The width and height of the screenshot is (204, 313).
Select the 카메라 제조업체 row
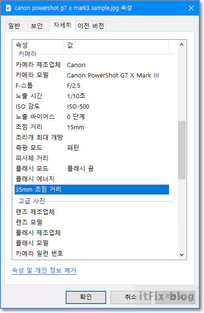pyautogui.click(x=92, y=65)
